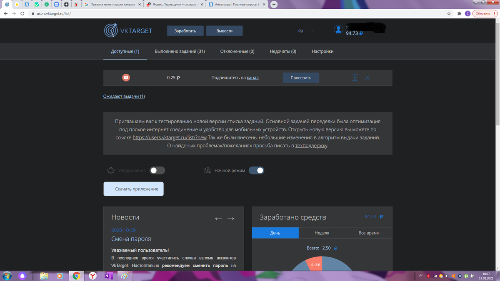The height and width of the screenshot is (281, 500).
Task: Click Обновить Chrome update button
Action: pos(485,13)
